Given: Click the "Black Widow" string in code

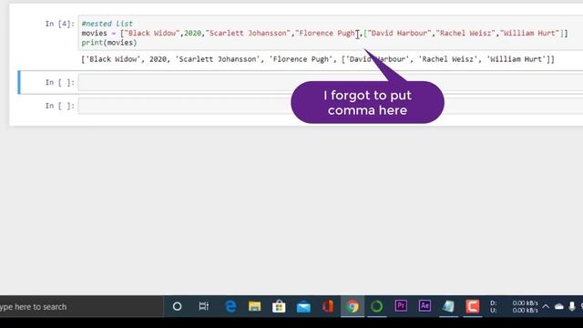Looking at the screenshot, I should pyautogui.click(x=152, y=33).
